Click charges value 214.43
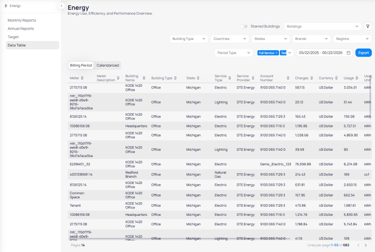The height and width of the screenshot is (252, 375). pyautogui.click(x=300, y=174)
